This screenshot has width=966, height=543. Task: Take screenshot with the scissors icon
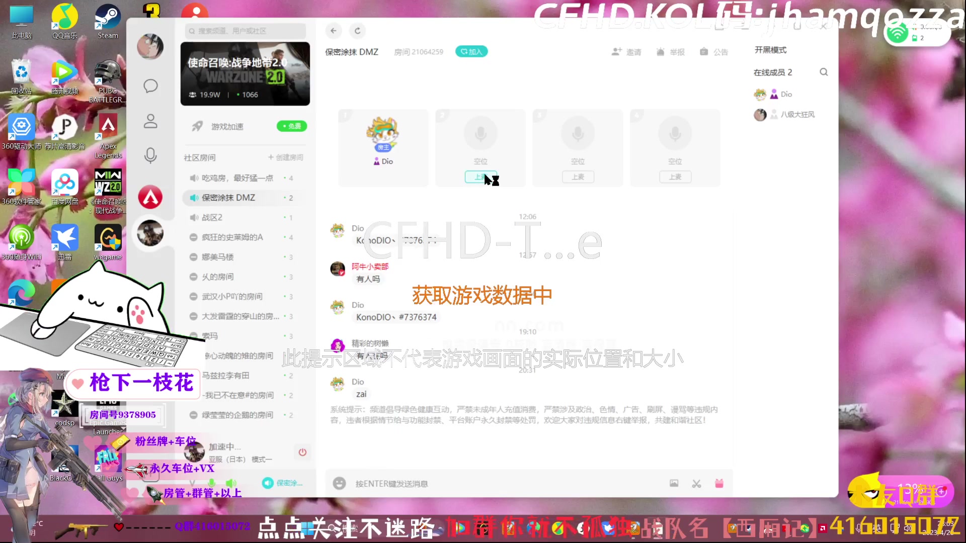click(x=696, y=484)
